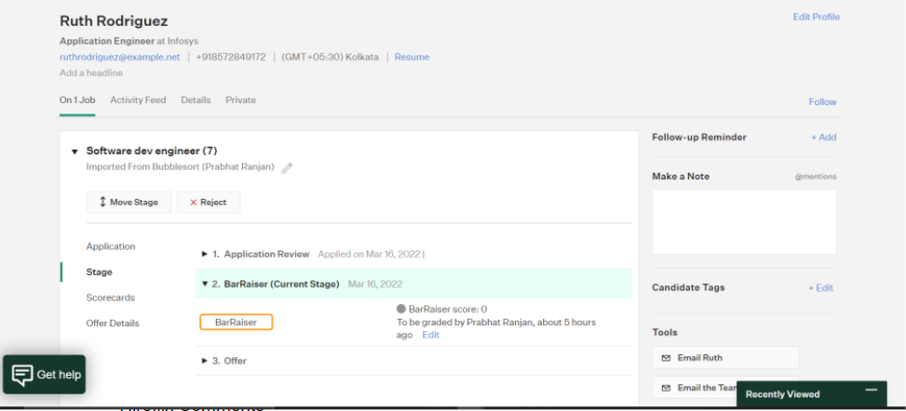Click the Get help chat icon
Viewport: 906px width, 411px height.
point(20,375)
